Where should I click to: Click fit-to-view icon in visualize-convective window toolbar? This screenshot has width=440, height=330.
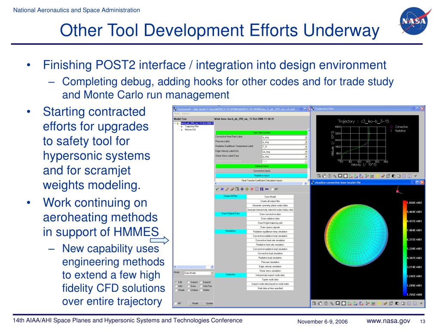click(x=344, y=303)
